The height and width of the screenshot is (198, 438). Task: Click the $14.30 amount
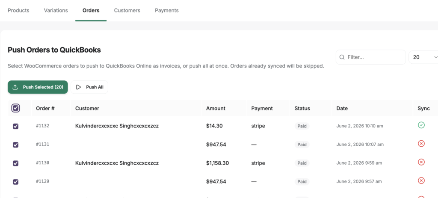click(x=214, y=126)
